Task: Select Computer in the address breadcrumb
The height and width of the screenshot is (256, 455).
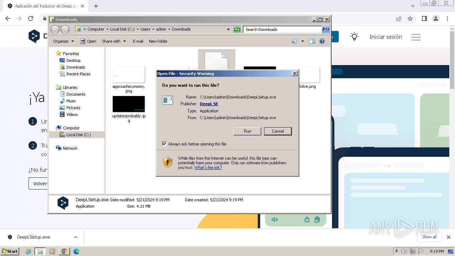Action: coord(96,29)
